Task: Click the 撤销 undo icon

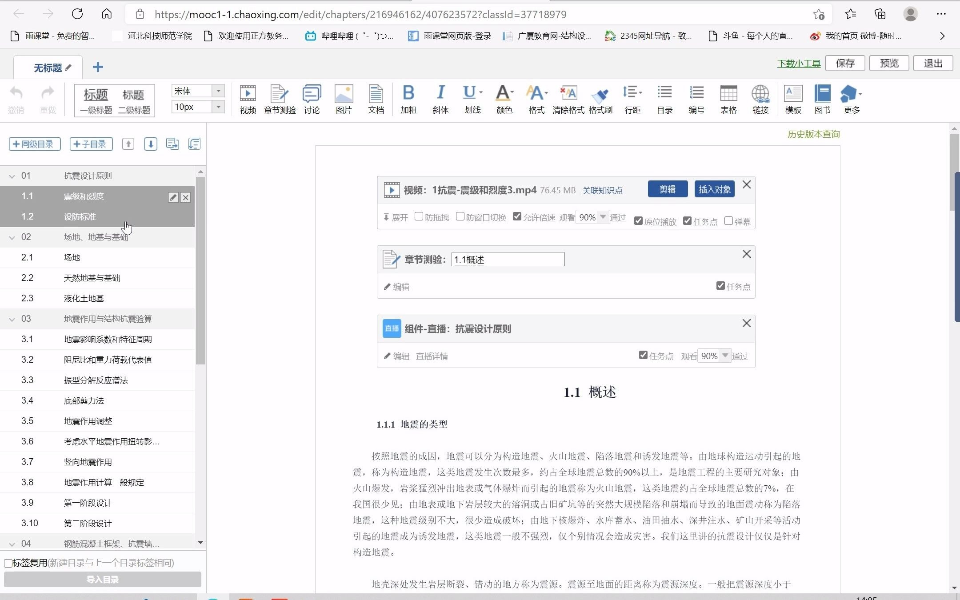Action: [16, 100]
